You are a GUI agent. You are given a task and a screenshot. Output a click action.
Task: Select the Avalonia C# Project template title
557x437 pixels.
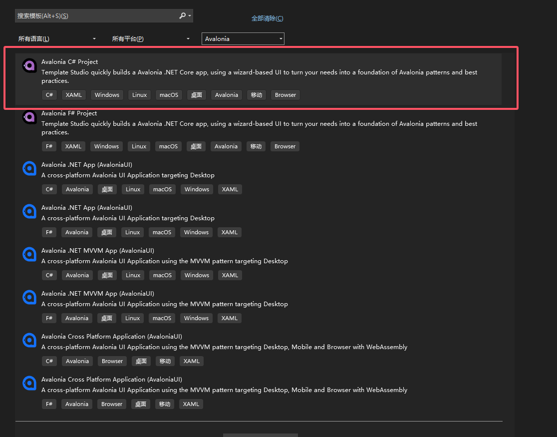(x=70, y=62)
